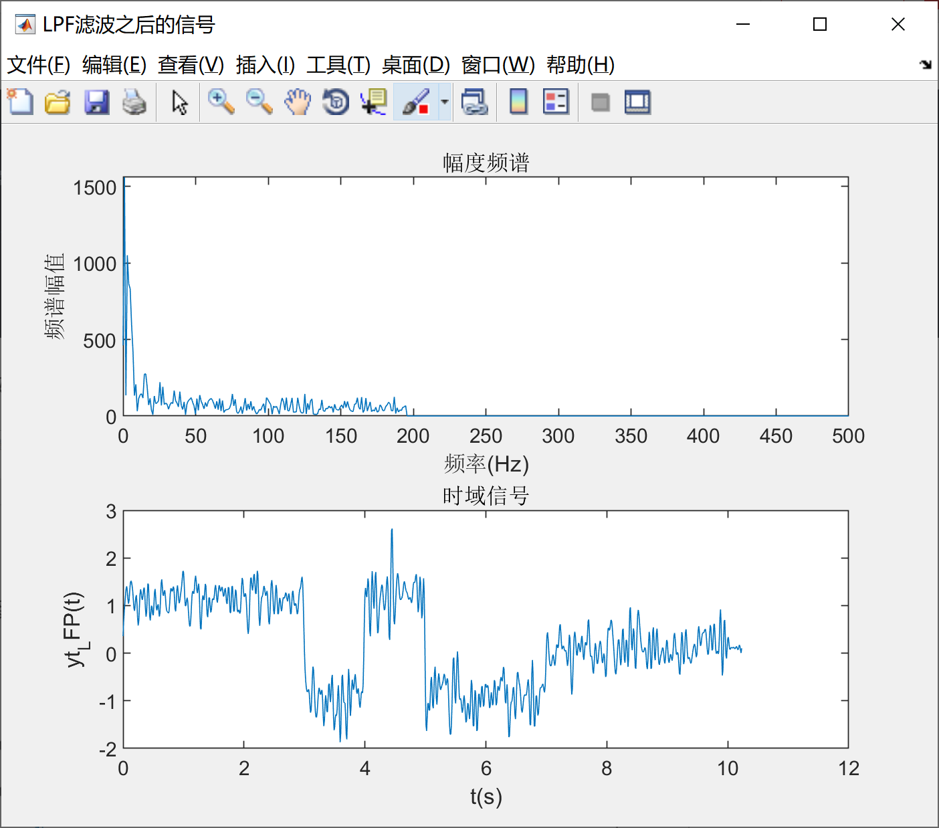Image resolution: width=939 pixels, height=828 pixels.
Task: Open the 工具(T) menu
Action: click(x=338, y=65)
